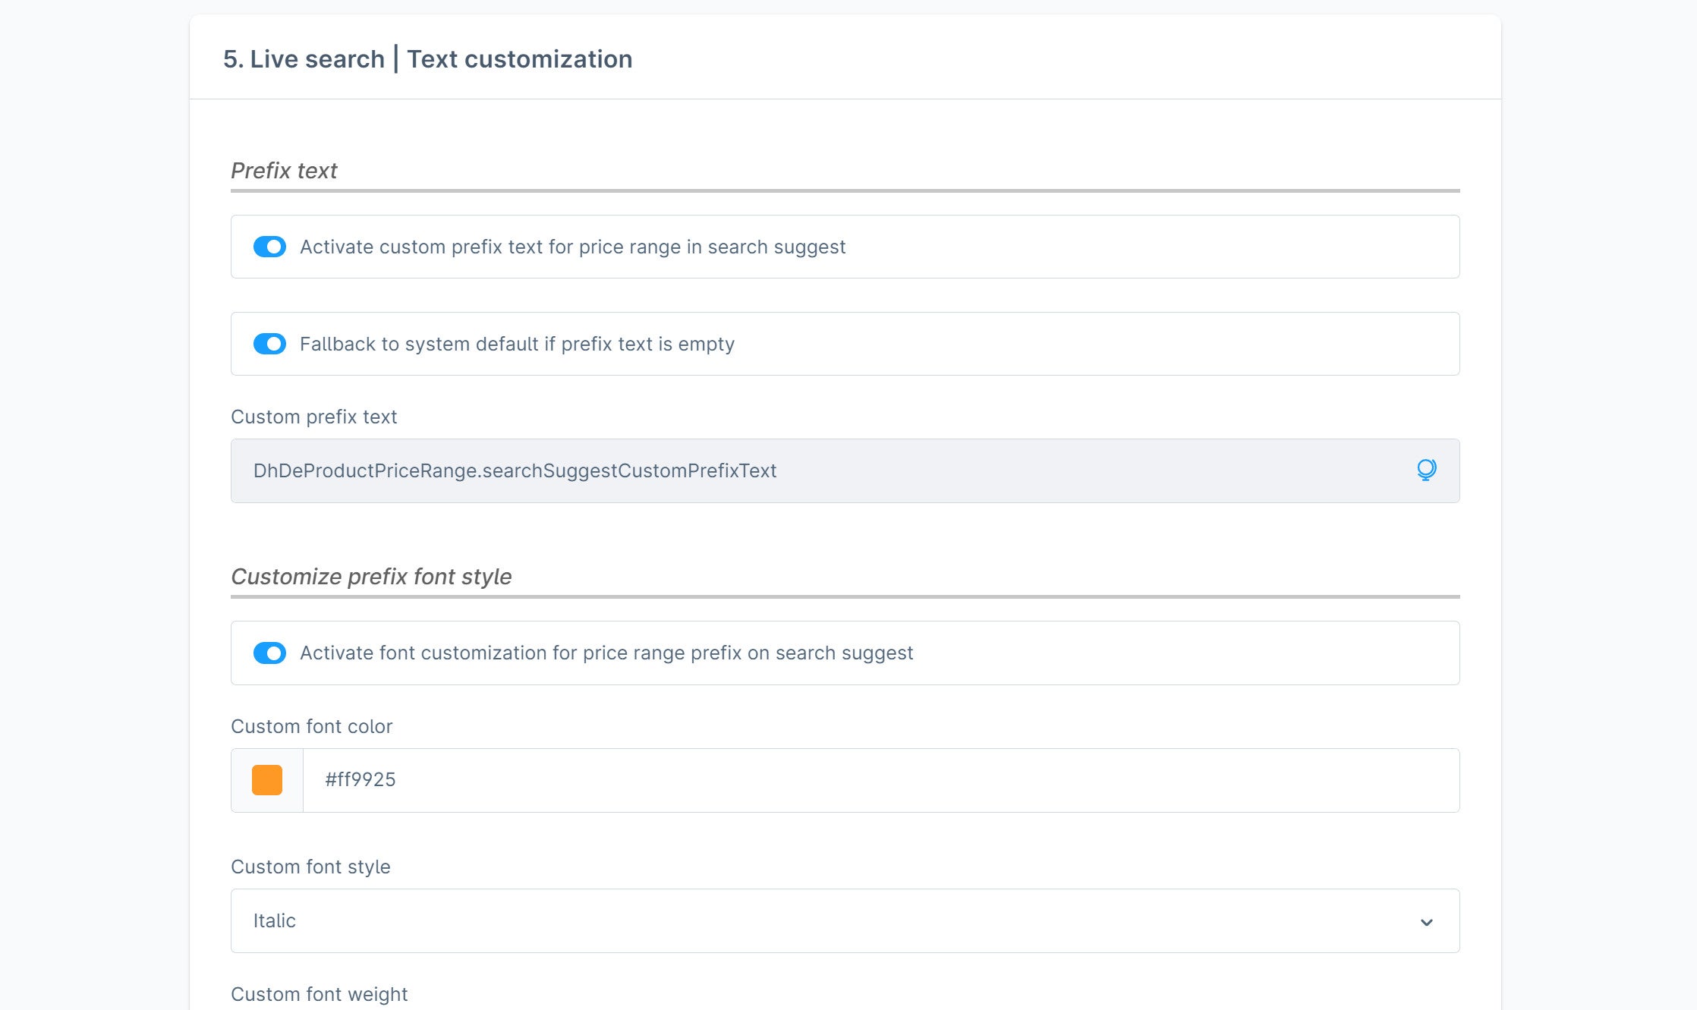
Task: Click the 'Custom font color' label
Action: tap(311, 726)
